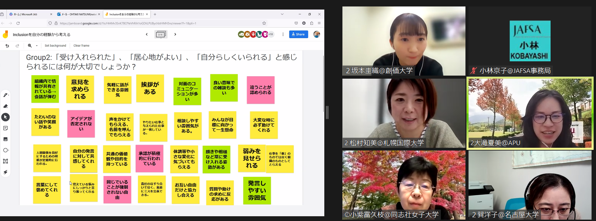View site security lock info
This screenshot has height=221, width=596.
pos(56,23)
